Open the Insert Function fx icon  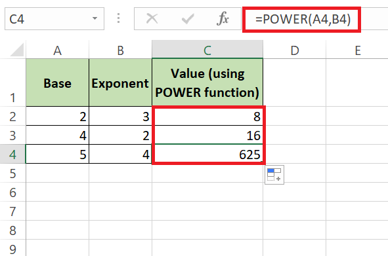pos(223,18)
